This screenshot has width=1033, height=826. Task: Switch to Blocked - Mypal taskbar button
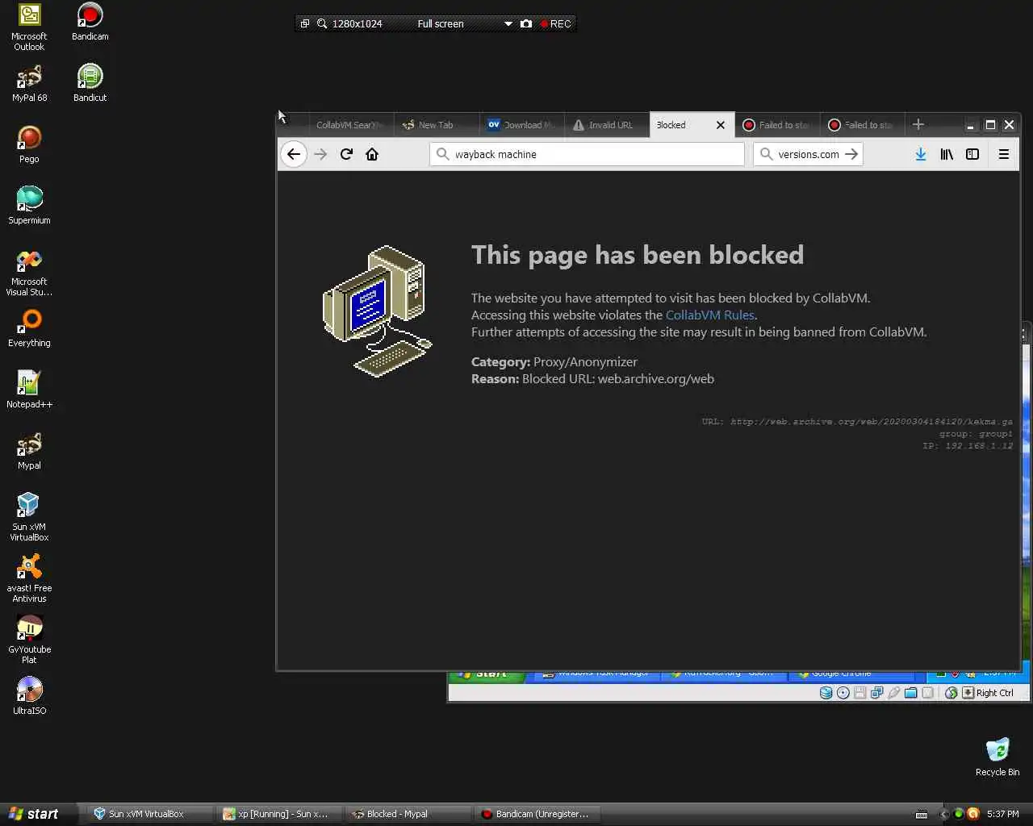408,814
